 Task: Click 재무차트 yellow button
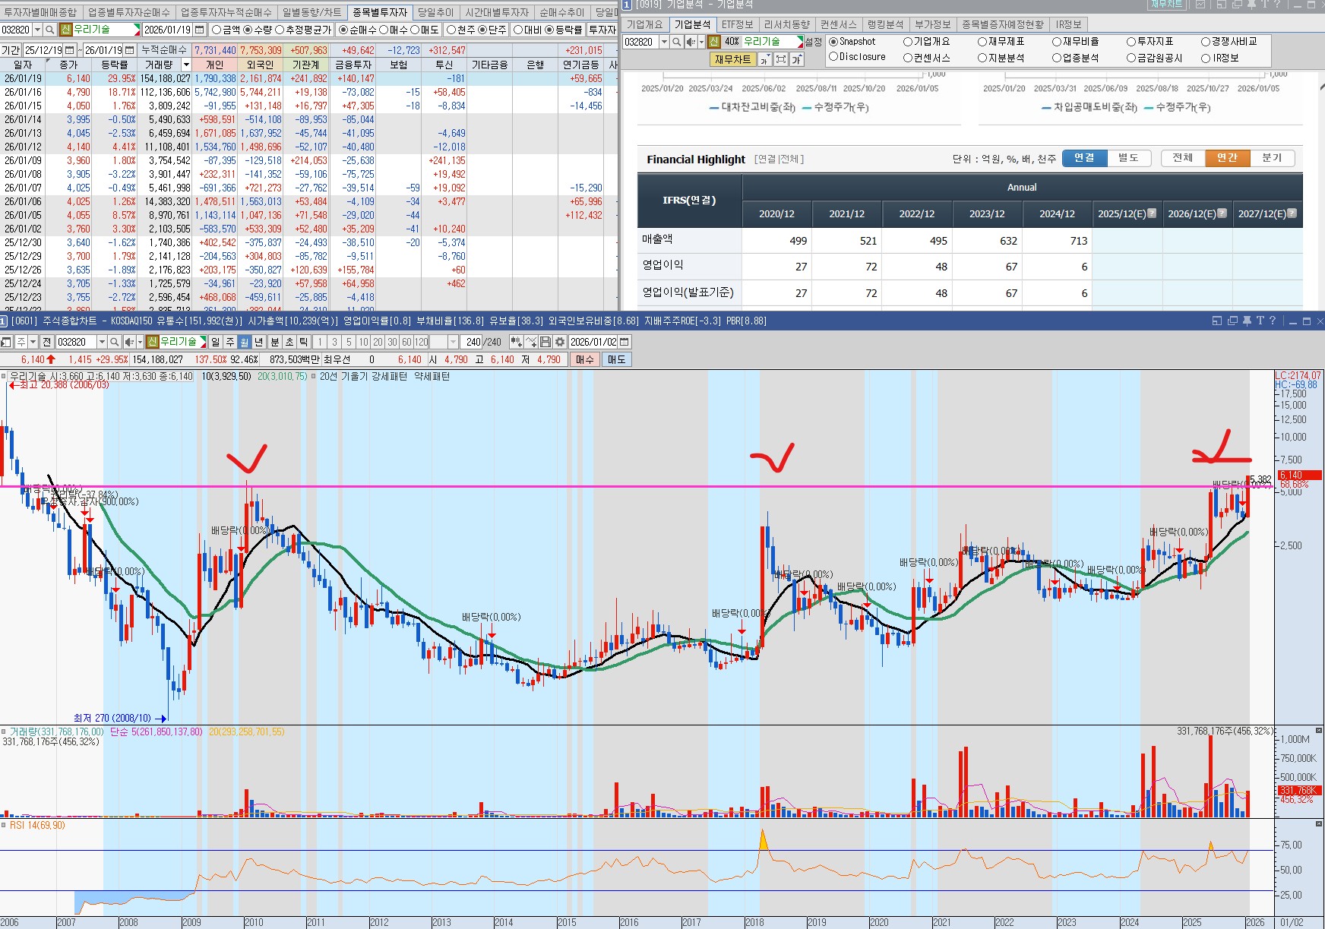click(x=733, y=59)
